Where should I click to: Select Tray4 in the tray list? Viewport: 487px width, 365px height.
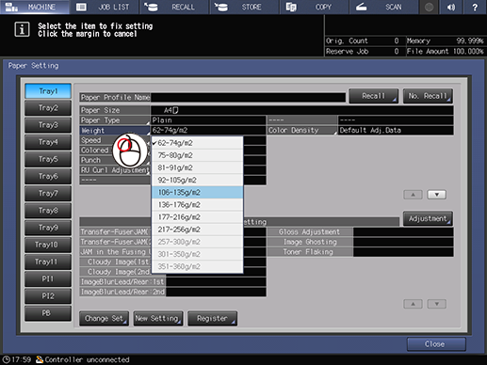point(48,142)
